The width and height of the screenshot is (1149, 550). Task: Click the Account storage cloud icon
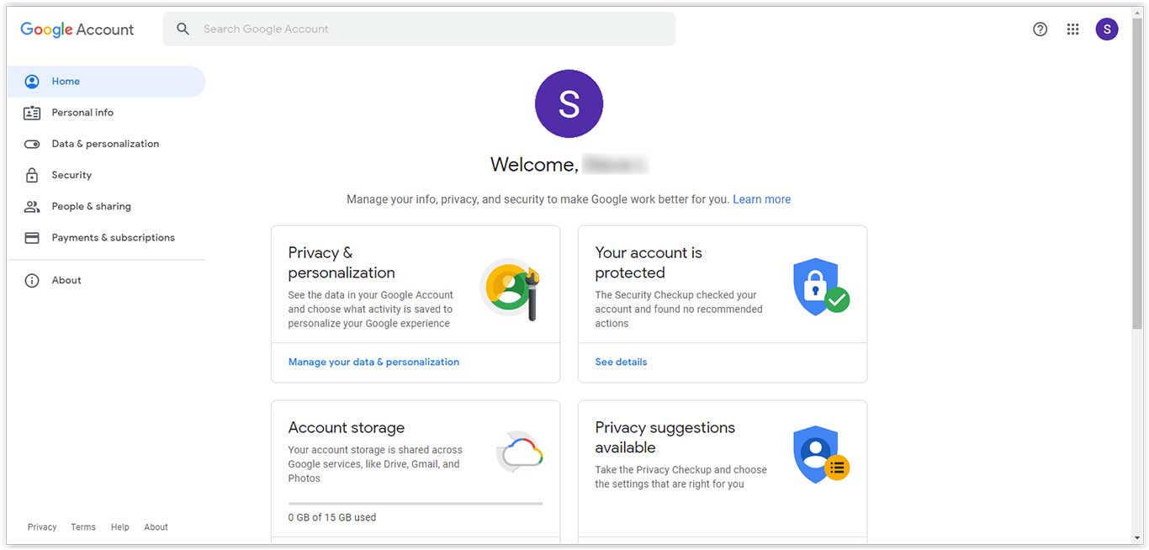tap(519, 452)
